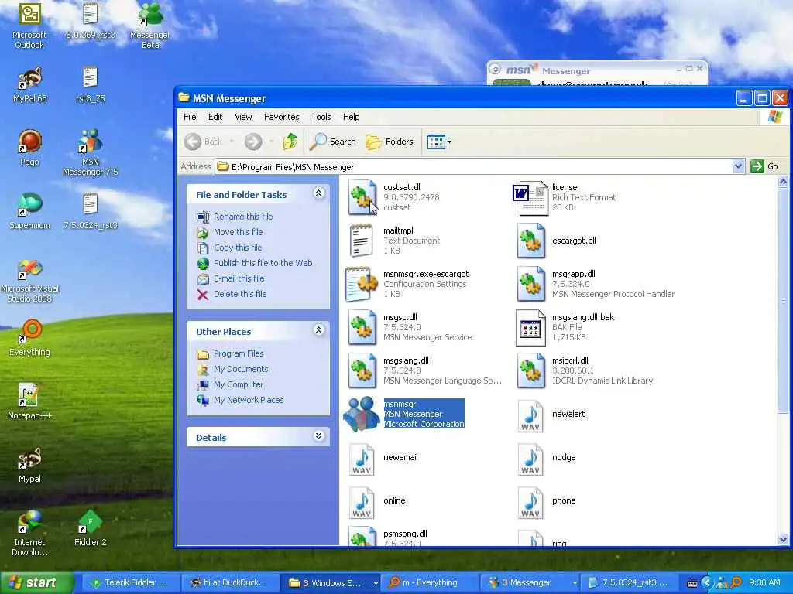Select the msgsc.dll file
793x594 pixels.
pyautogui.click(x=410, y=327)
